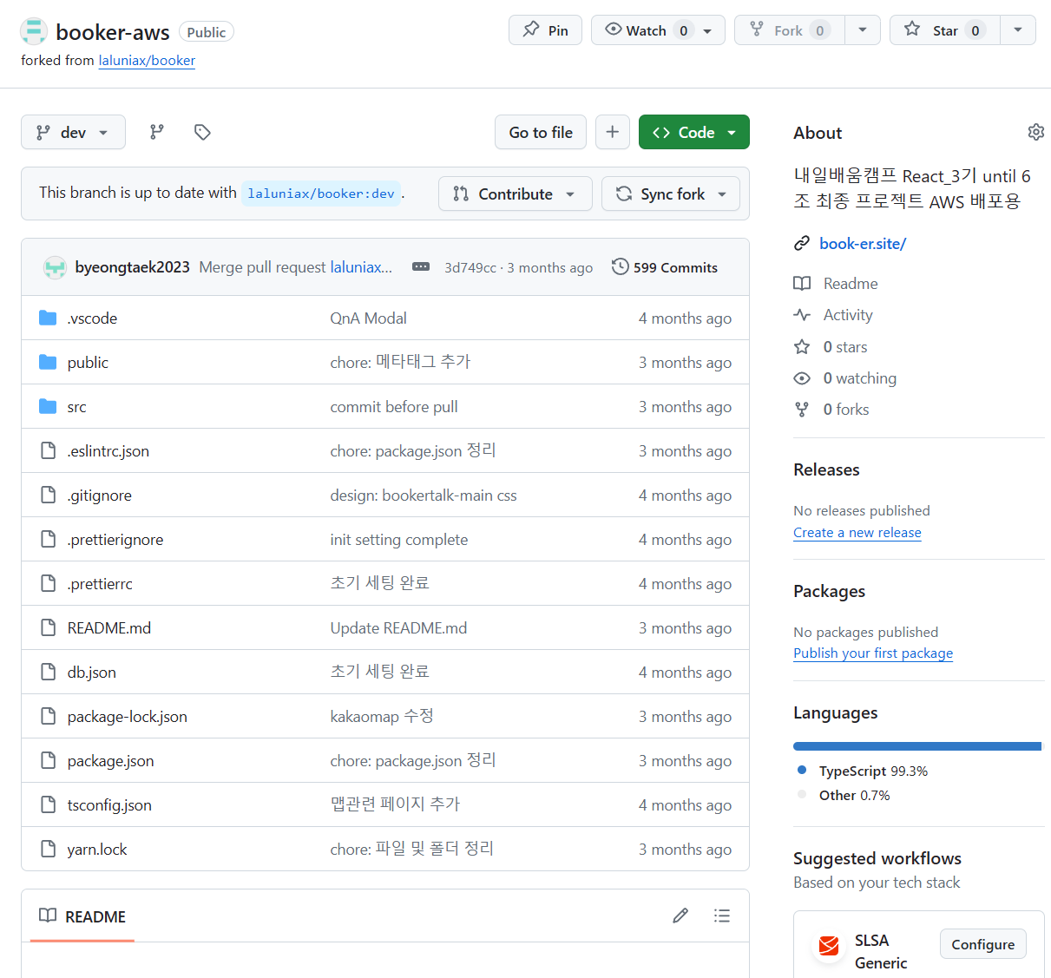The image size is (1051, 978).
Task: Edit README using the pencil icon
Action: pyautogui.click(x=680, y=916)
